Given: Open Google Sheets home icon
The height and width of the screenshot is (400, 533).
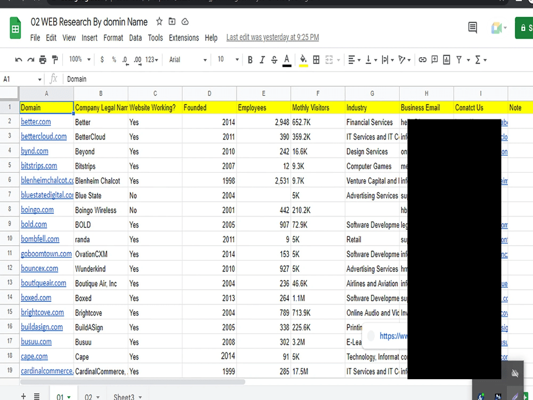Looking at the screenshot, I should tap(15, 28).
